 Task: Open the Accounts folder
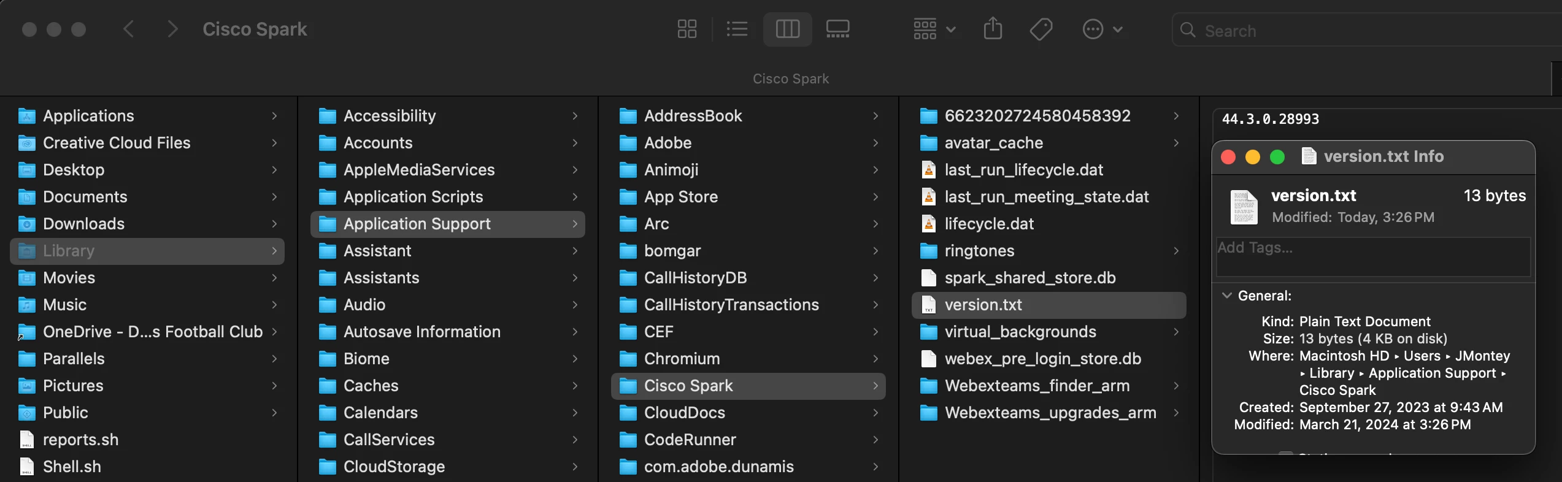click(x=448, y=143)
